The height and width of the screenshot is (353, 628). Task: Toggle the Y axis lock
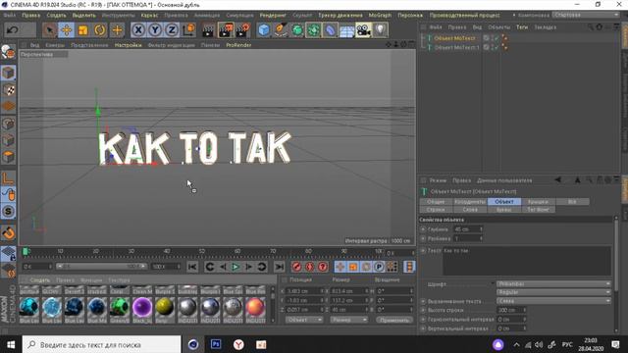(155, 30)
